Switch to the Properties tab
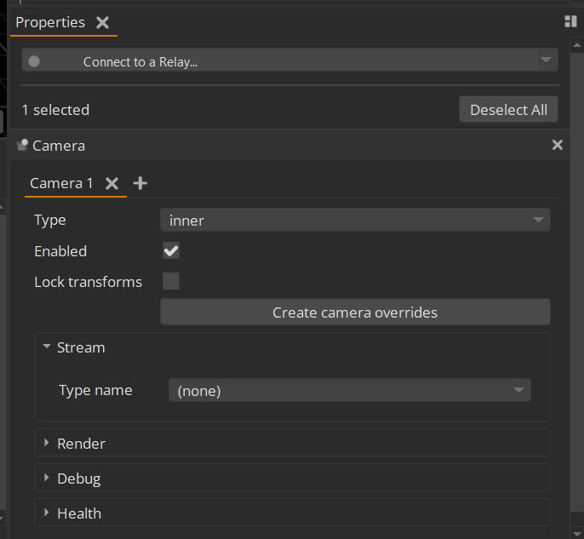The width and height of the screenshot is (584, 539). 50,23
